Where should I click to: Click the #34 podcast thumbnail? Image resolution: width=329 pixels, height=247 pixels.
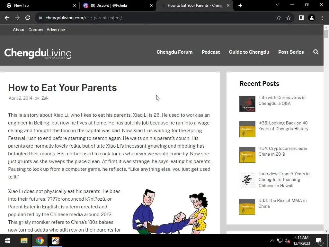(x=247, y=155)
